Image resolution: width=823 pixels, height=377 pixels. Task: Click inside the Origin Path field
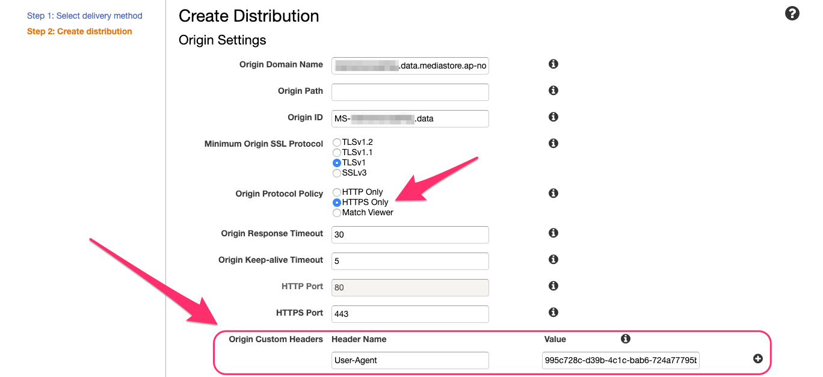pyautogui.click(x=410, y=91)
